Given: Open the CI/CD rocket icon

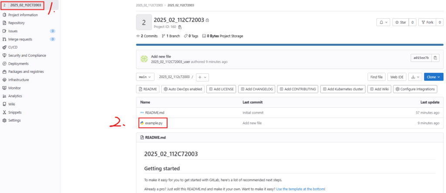Looking at the screenshot, I should [x=4, y=47].
